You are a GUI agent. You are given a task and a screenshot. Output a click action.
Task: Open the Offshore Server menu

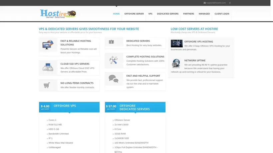pyautogui.click(x=134, y=14)
